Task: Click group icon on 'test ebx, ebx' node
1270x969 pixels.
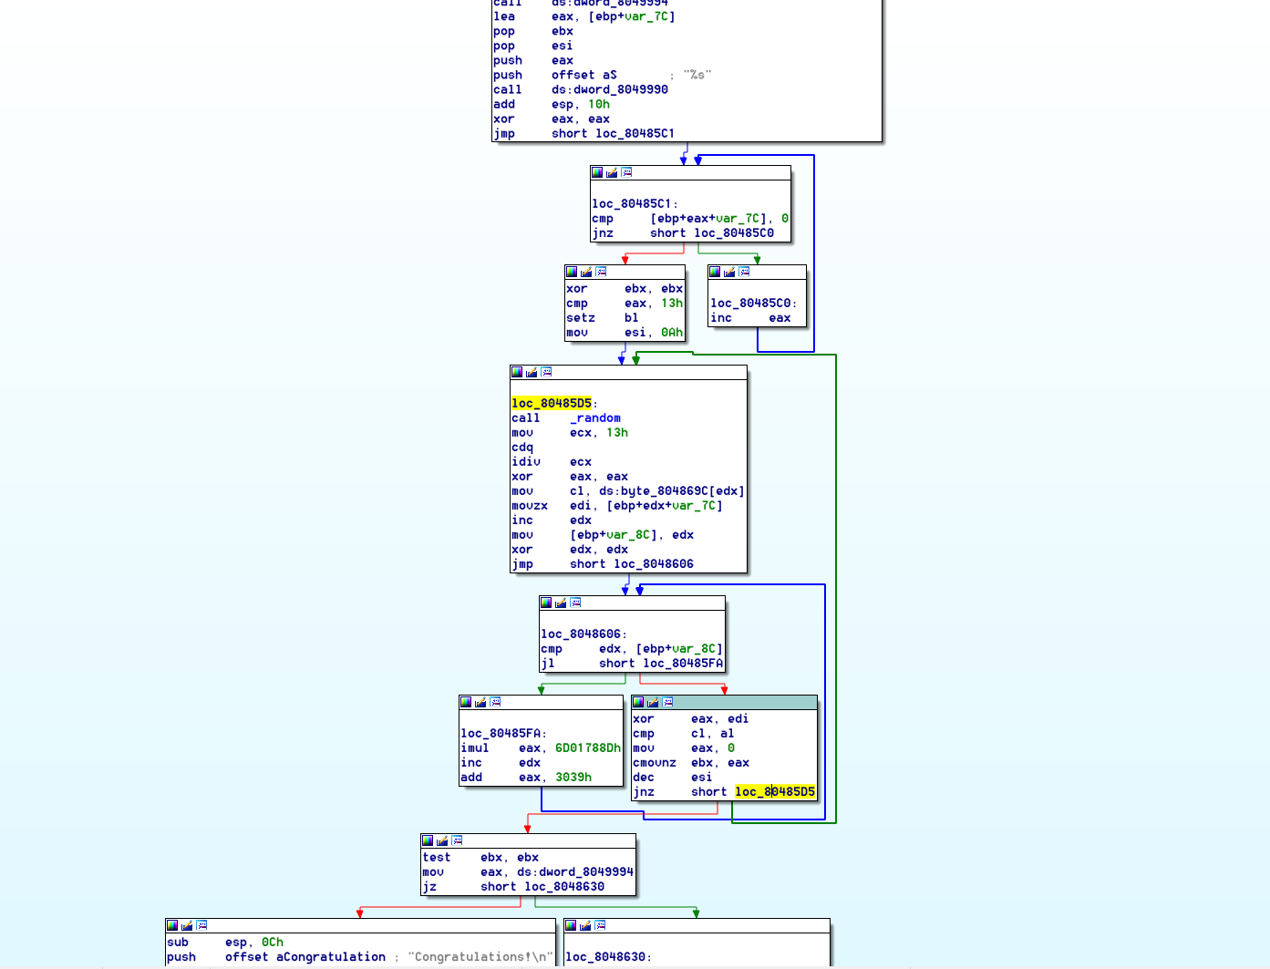Action: pos(457,840)
